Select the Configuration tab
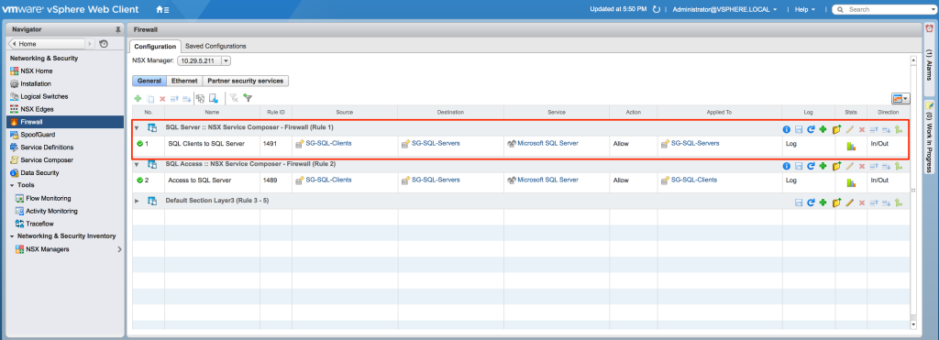 click(154, 46)
